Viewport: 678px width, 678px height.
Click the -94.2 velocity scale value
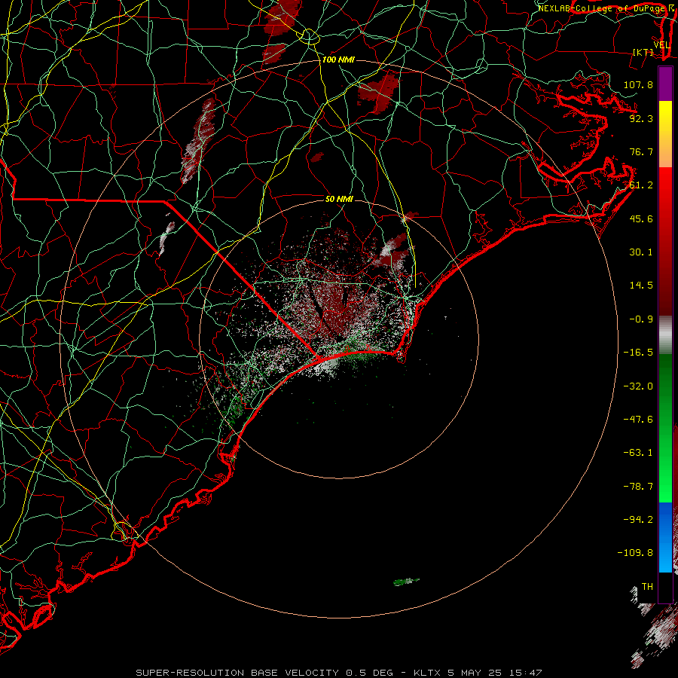pos(638,520)
